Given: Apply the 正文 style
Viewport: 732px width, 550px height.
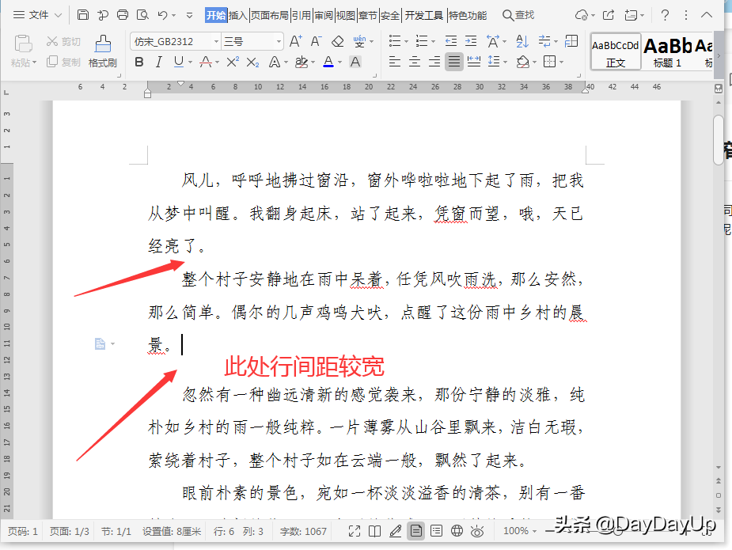Looking at the screenshot, I should 616,51.
